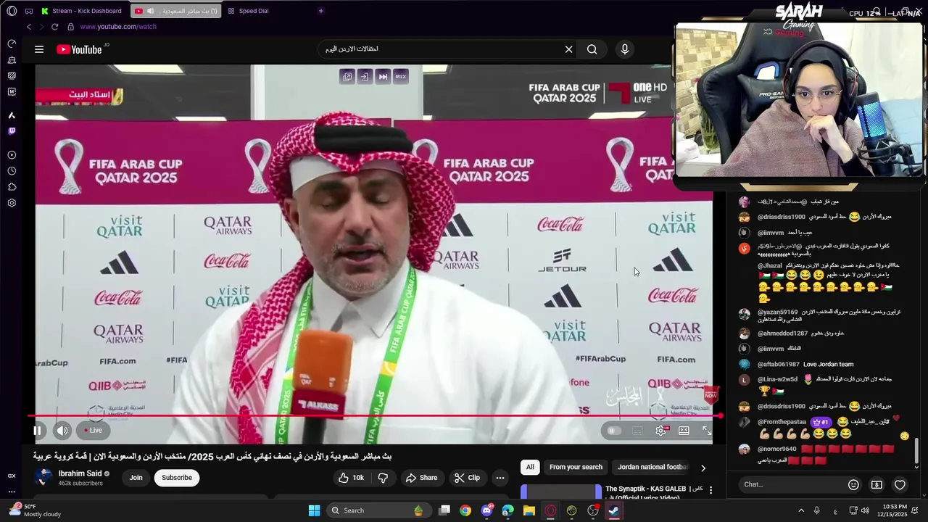Click the Join membership button
This screenshot has width=928, height=522.
point(136,478)
